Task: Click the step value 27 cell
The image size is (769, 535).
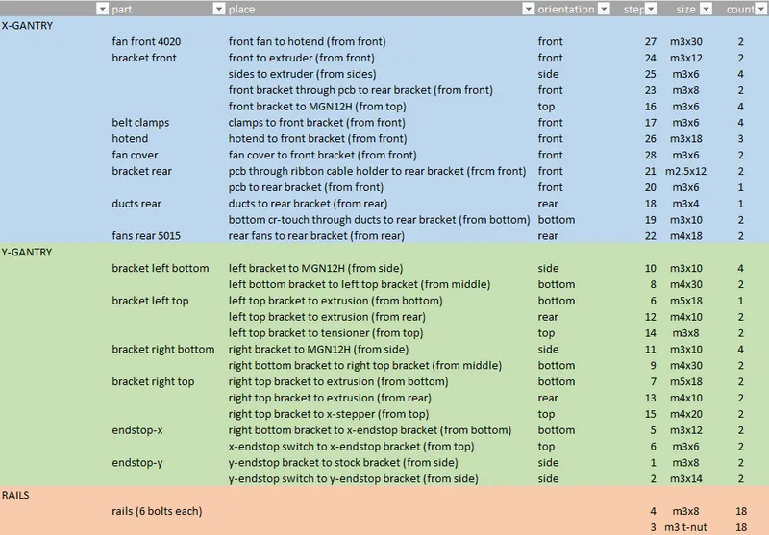Action: tap(651, 41)
